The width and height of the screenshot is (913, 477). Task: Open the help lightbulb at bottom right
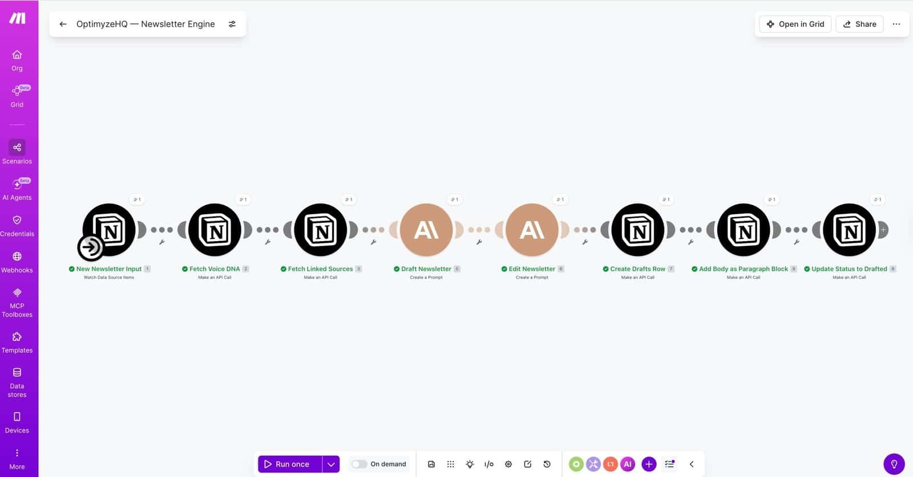(894, 464)
